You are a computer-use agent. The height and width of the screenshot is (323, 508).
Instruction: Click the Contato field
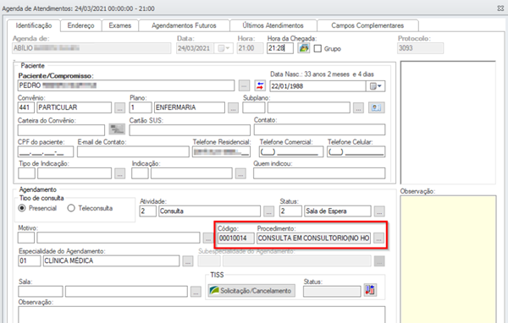pyautogui.click(x=319, y=129)
